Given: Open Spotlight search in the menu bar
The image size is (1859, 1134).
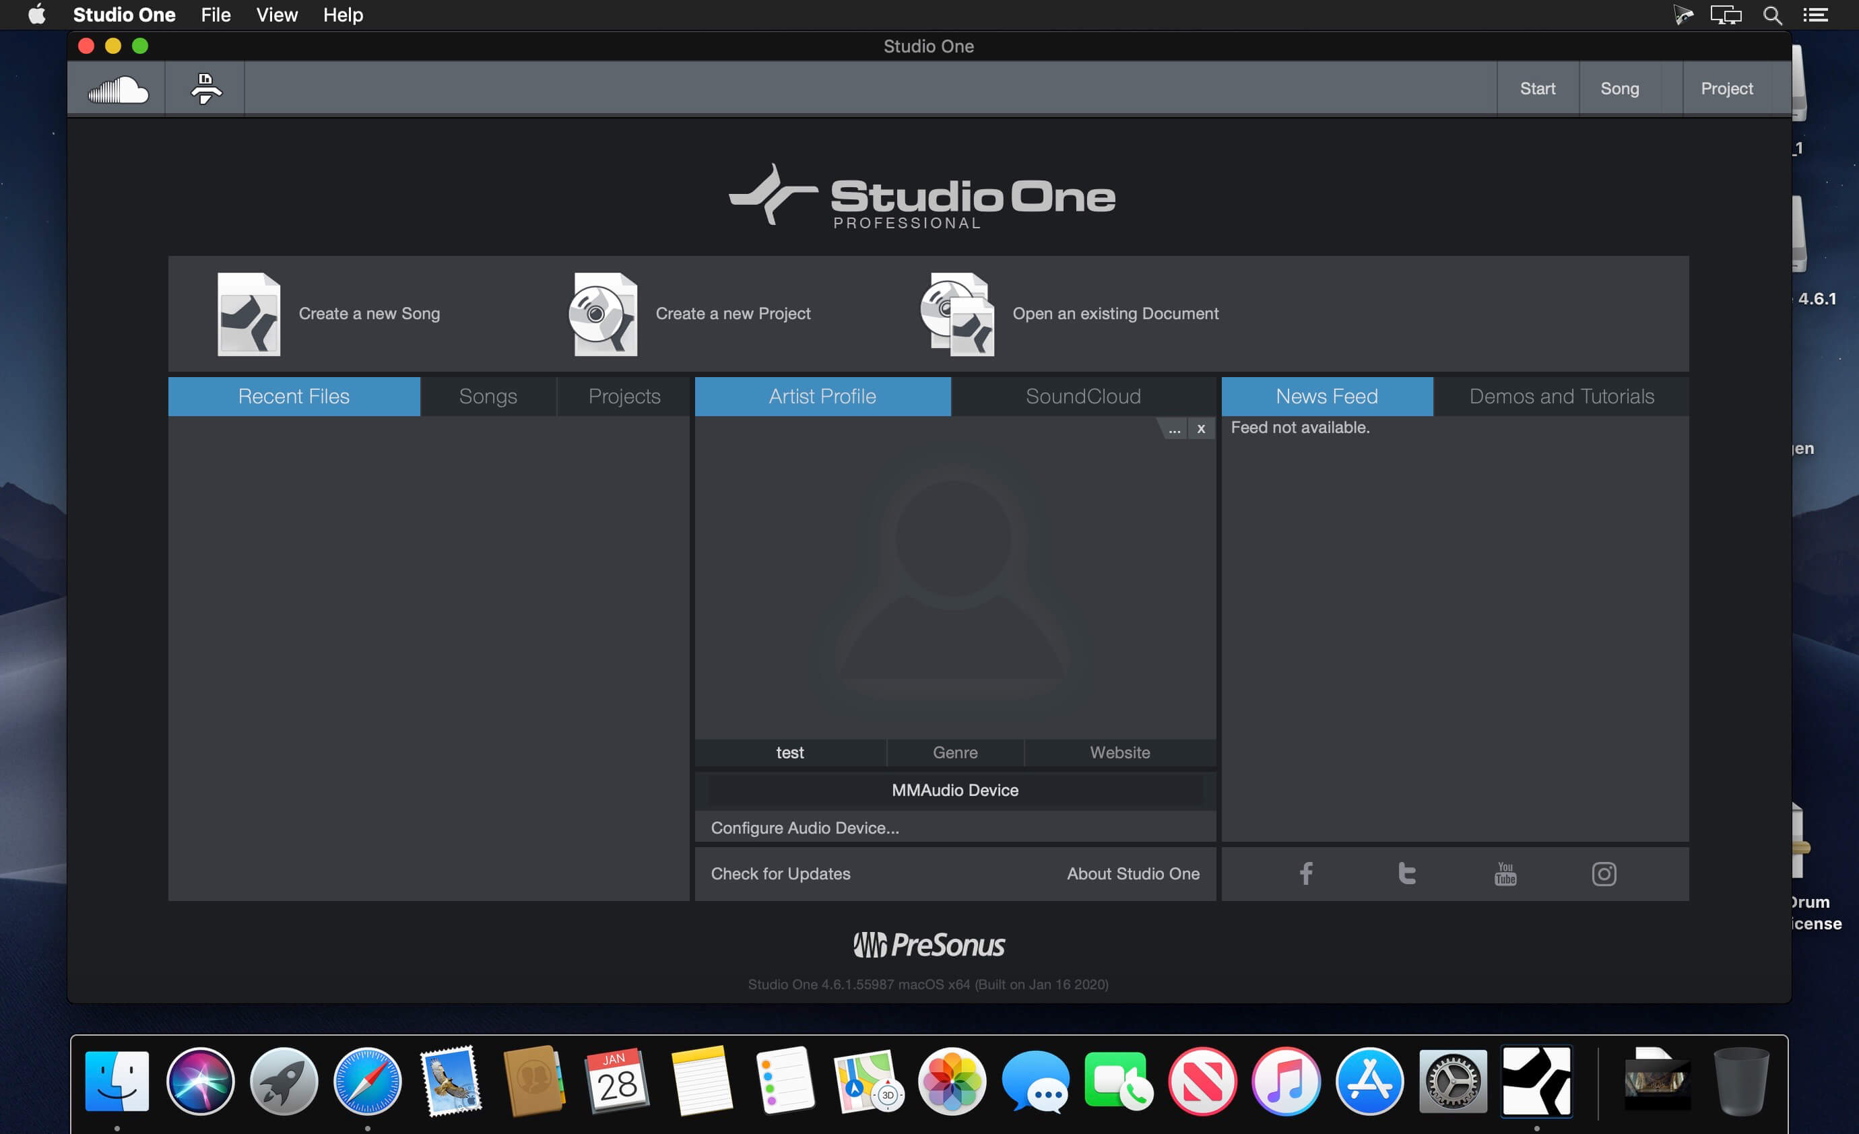Looking at the screenshot, I should (1773, 15).
